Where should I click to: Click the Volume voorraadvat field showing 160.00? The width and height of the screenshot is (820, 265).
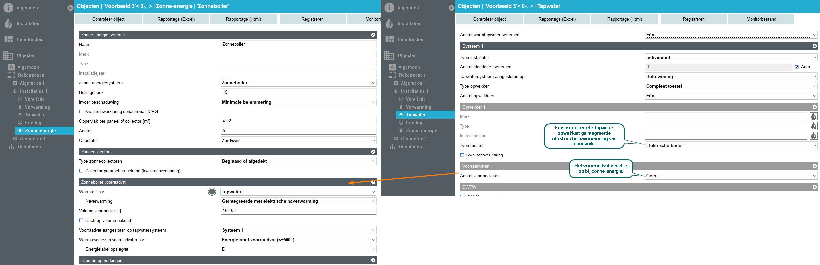[x=298, y=211]
